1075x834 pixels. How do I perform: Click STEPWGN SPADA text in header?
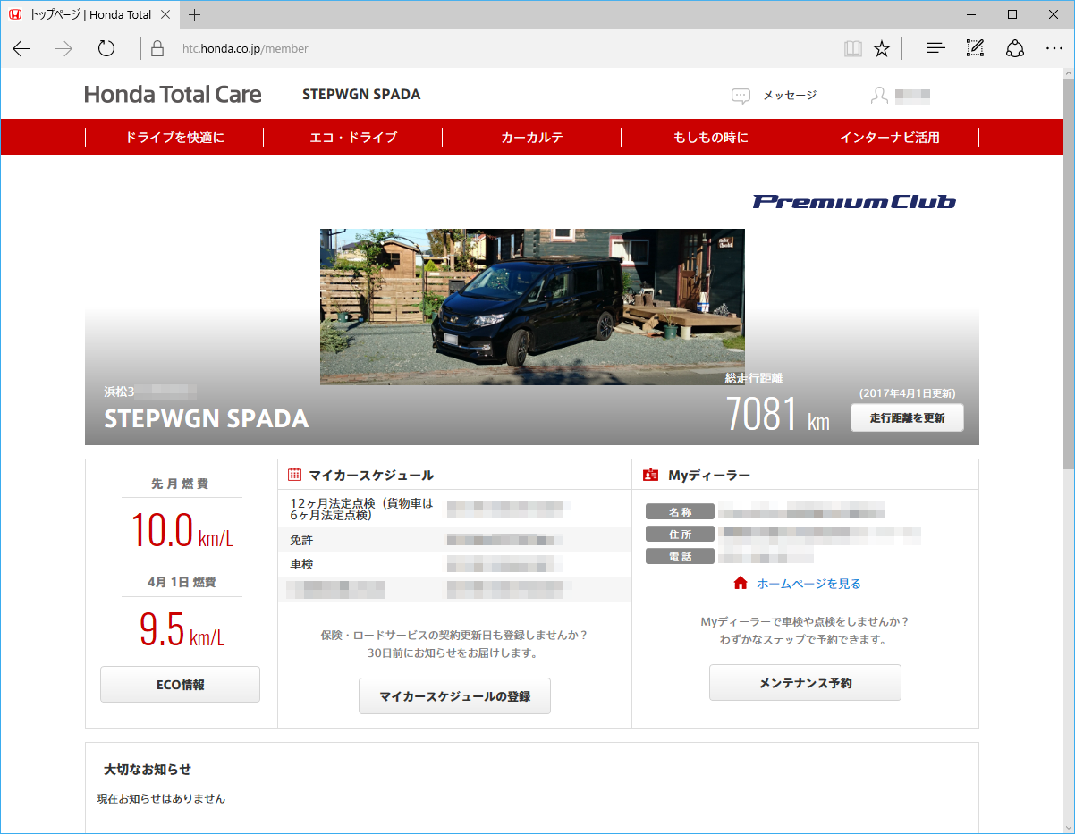(361, 94)
